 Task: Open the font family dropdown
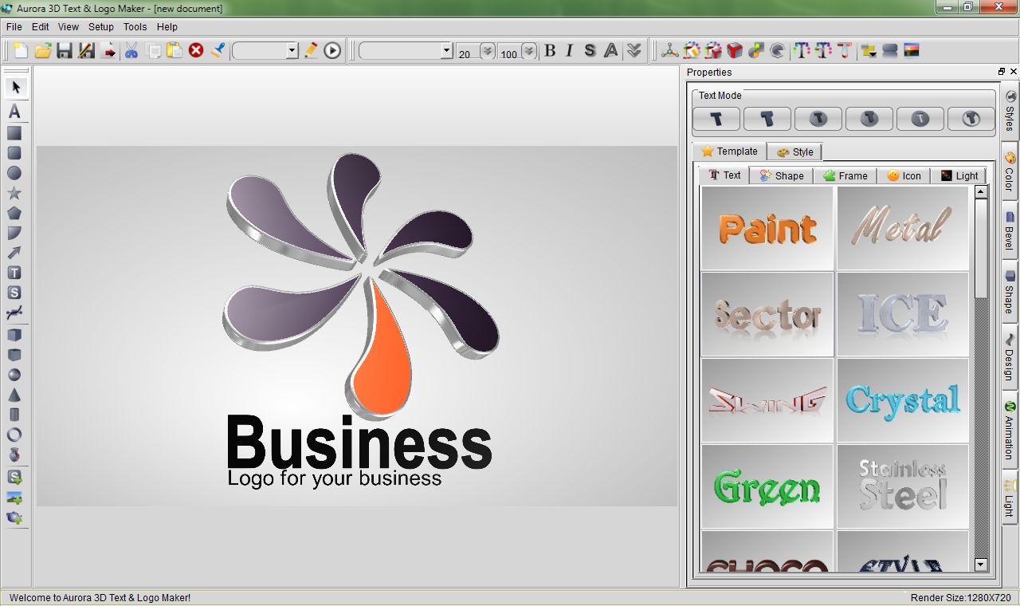(446, 51)
